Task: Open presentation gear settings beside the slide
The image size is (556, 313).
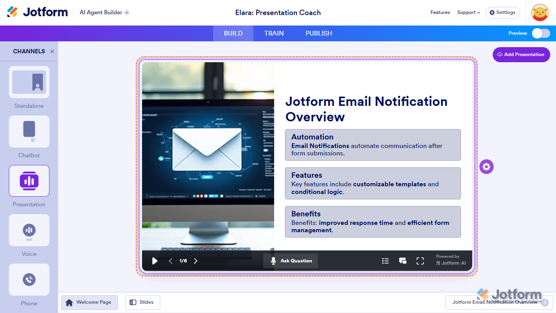Action: [486, 167]
